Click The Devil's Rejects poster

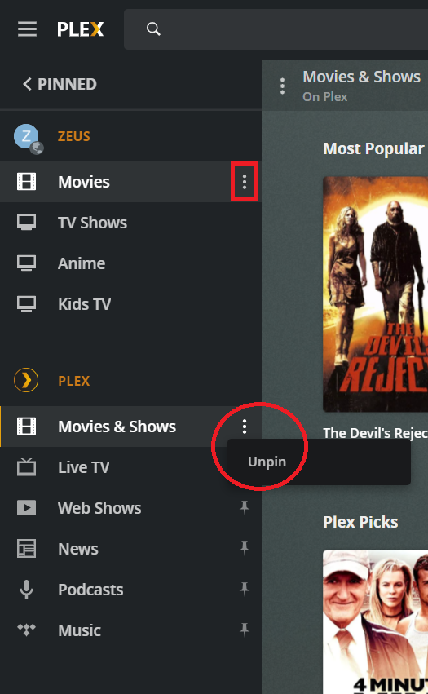(375, 294)
